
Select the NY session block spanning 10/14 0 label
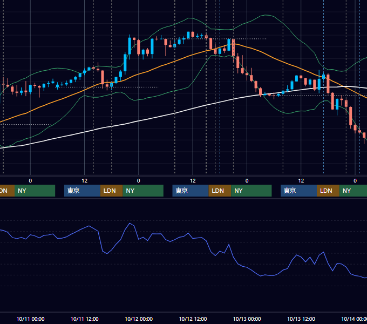tap(353, 191)
